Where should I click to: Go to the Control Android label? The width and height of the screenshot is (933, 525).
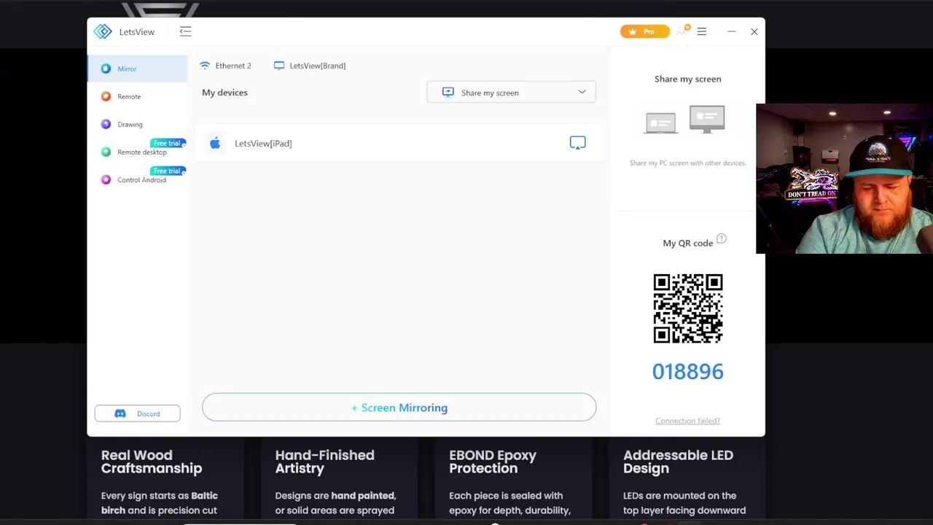coord(141,179)
